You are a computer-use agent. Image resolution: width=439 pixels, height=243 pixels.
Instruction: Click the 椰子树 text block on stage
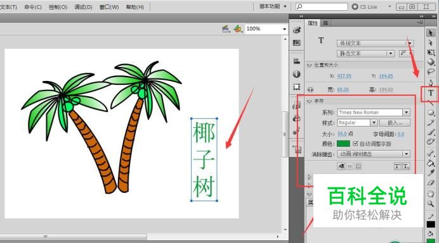(204, 159)
